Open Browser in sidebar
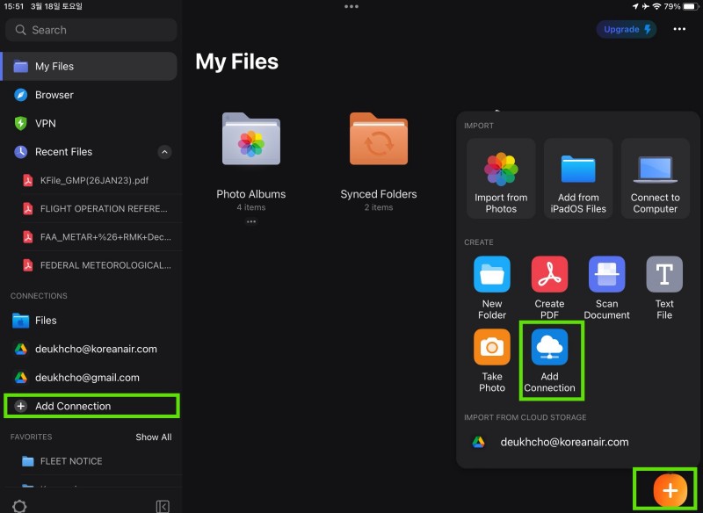Image resolution: width=703 pixels, height=513 pixels. [x=54, y=95]
